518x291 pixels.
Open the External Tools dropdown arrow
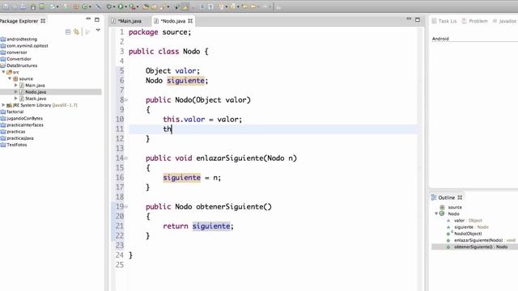[x=138, y=6]
